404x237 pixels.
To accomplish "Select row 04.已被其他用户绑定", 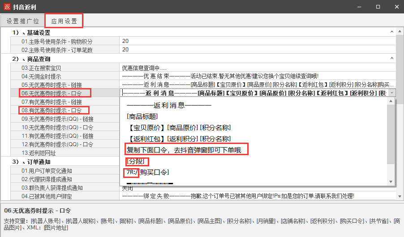I will pyautogui.click(x=64, y=196).
